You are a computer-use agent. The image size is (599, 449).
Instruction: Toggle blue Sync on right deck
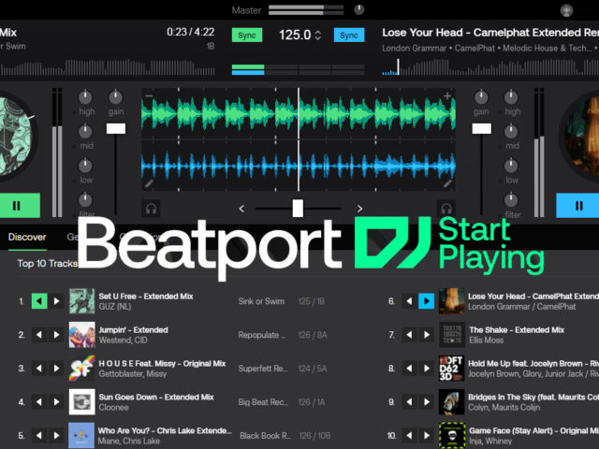coord(349,36)
